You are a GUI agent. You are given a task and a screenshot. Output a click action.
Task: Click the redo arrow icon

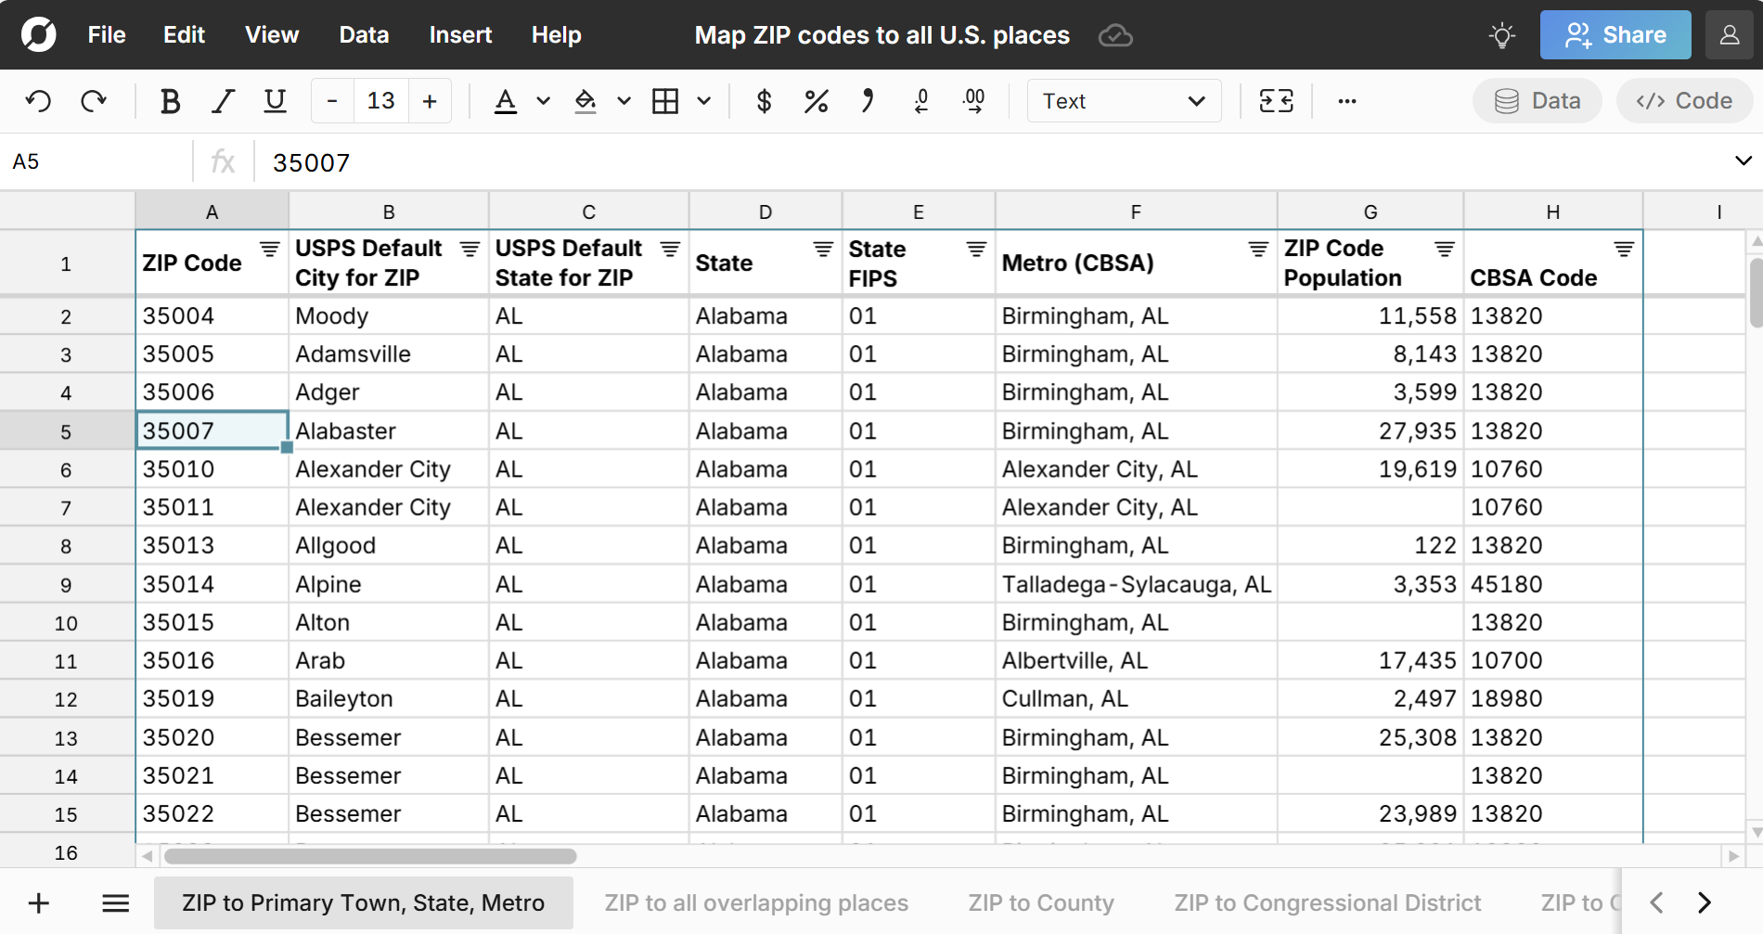(x=94, y=101)
